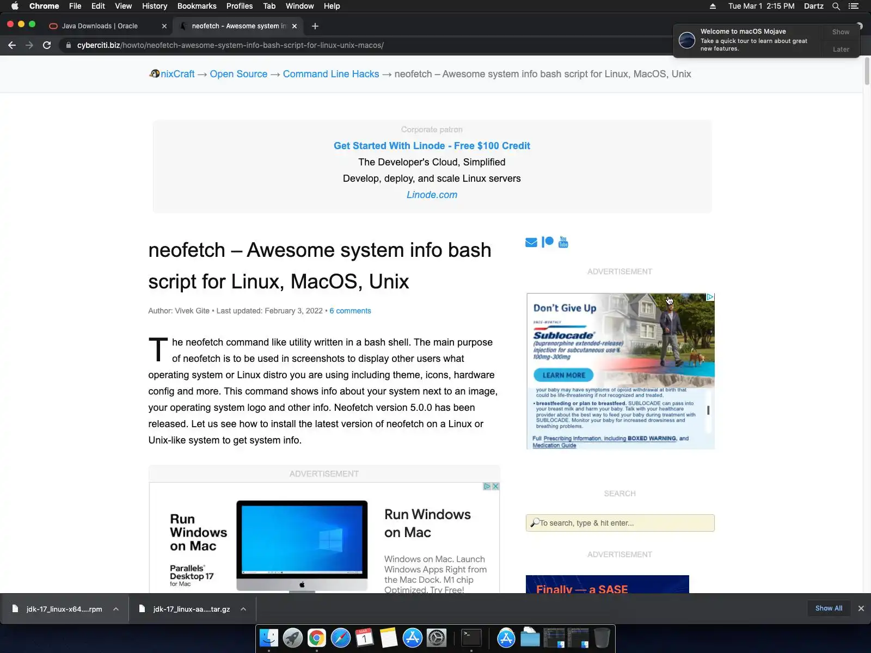871x653 pixels.
Task: Follow the nixCraft breadcrumb link
Action: (177, 74)
